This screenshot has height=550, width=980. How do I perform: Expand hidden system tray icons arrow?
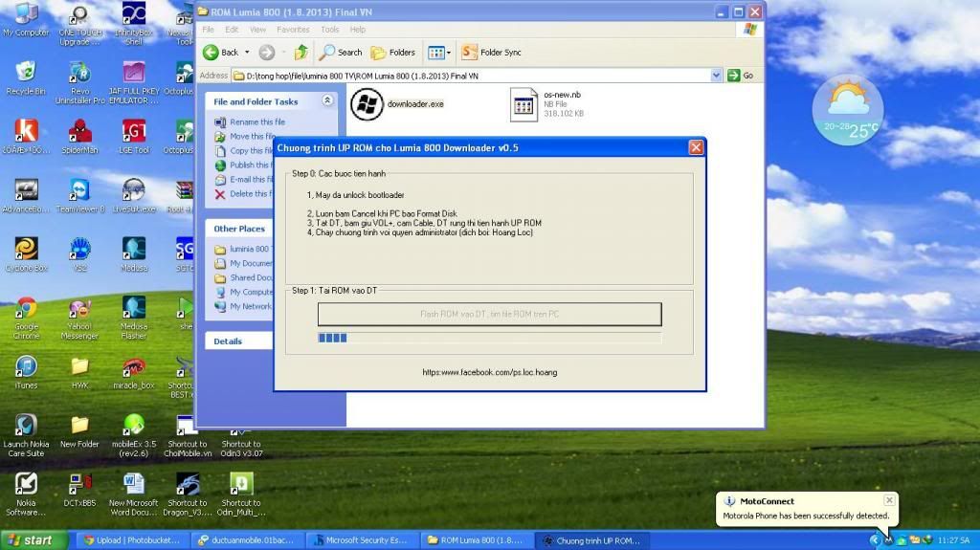point(875,540)
